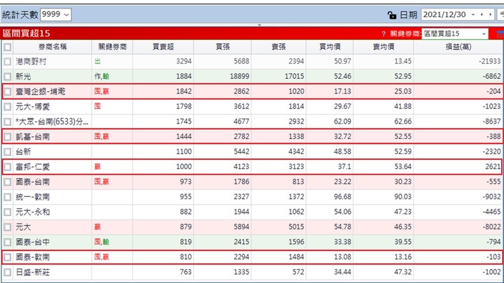The height and width of the screenshot is (283, 504).
Task: Check the box for 統一-敦南 row
Action: point(8,197)
